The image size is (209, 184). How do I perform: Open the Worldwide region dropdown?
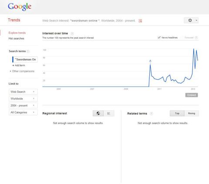click(x=23, y=99)
